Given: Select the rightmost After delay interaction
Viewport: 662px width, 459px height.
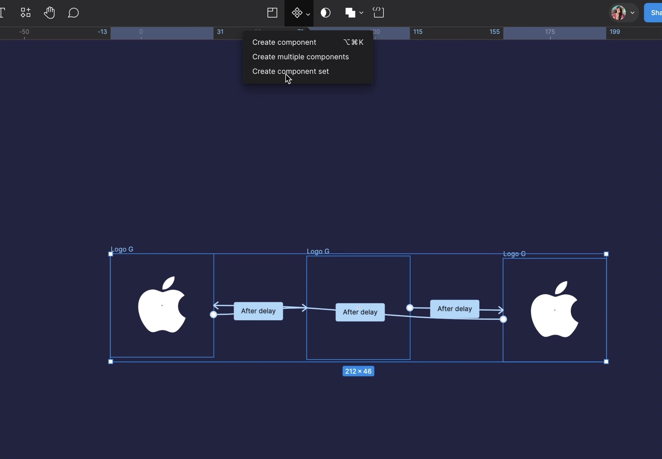Looking at the screenshot, I should [x=454, y=308].
